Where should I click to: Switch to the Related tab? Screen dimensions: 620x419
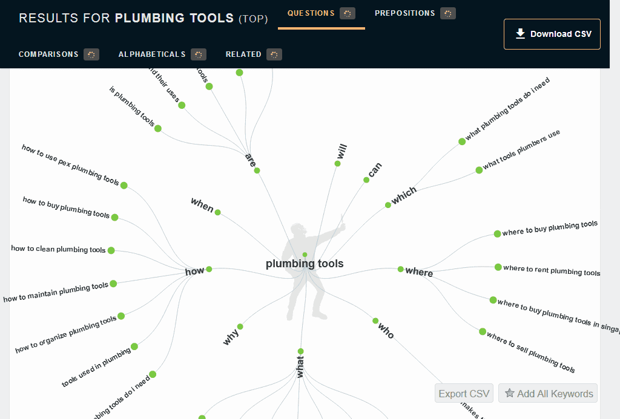point(243,54)
